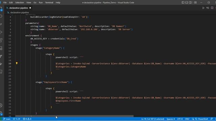Open the Customize Layout icon

(195, 2)
